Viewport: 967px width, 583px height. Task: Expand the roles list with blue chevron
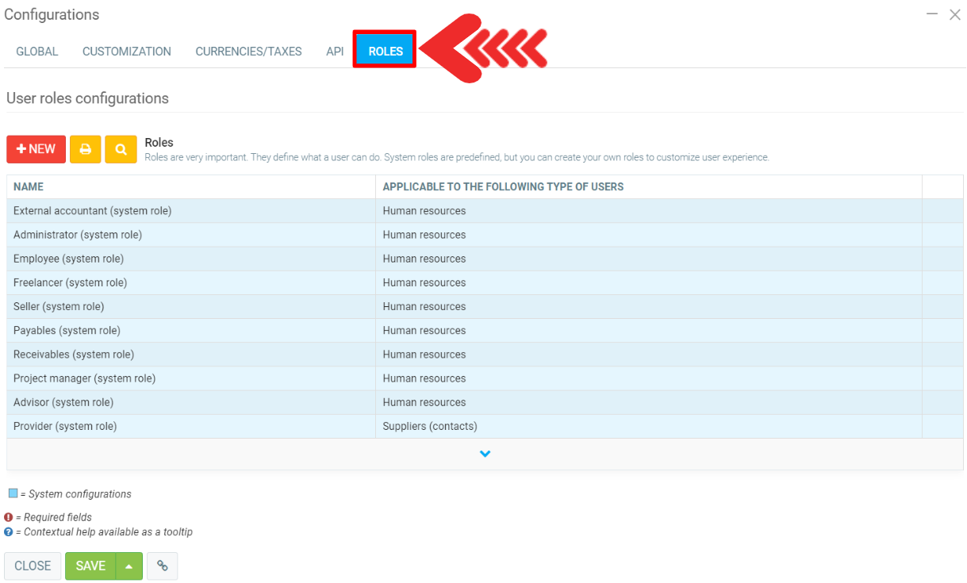[x=485, y=454]
